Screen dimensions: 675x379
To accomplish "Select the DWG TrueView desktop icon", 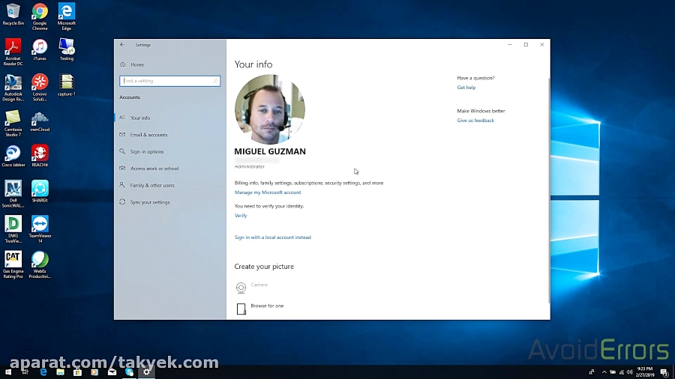I will click(13, 229).
